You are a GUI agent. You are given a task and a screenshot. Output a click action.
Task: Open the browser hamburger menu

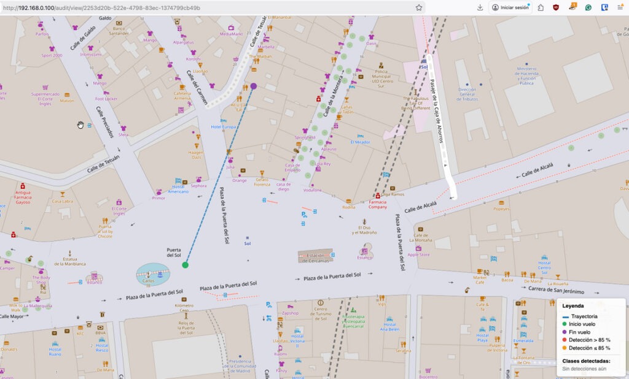620,7
